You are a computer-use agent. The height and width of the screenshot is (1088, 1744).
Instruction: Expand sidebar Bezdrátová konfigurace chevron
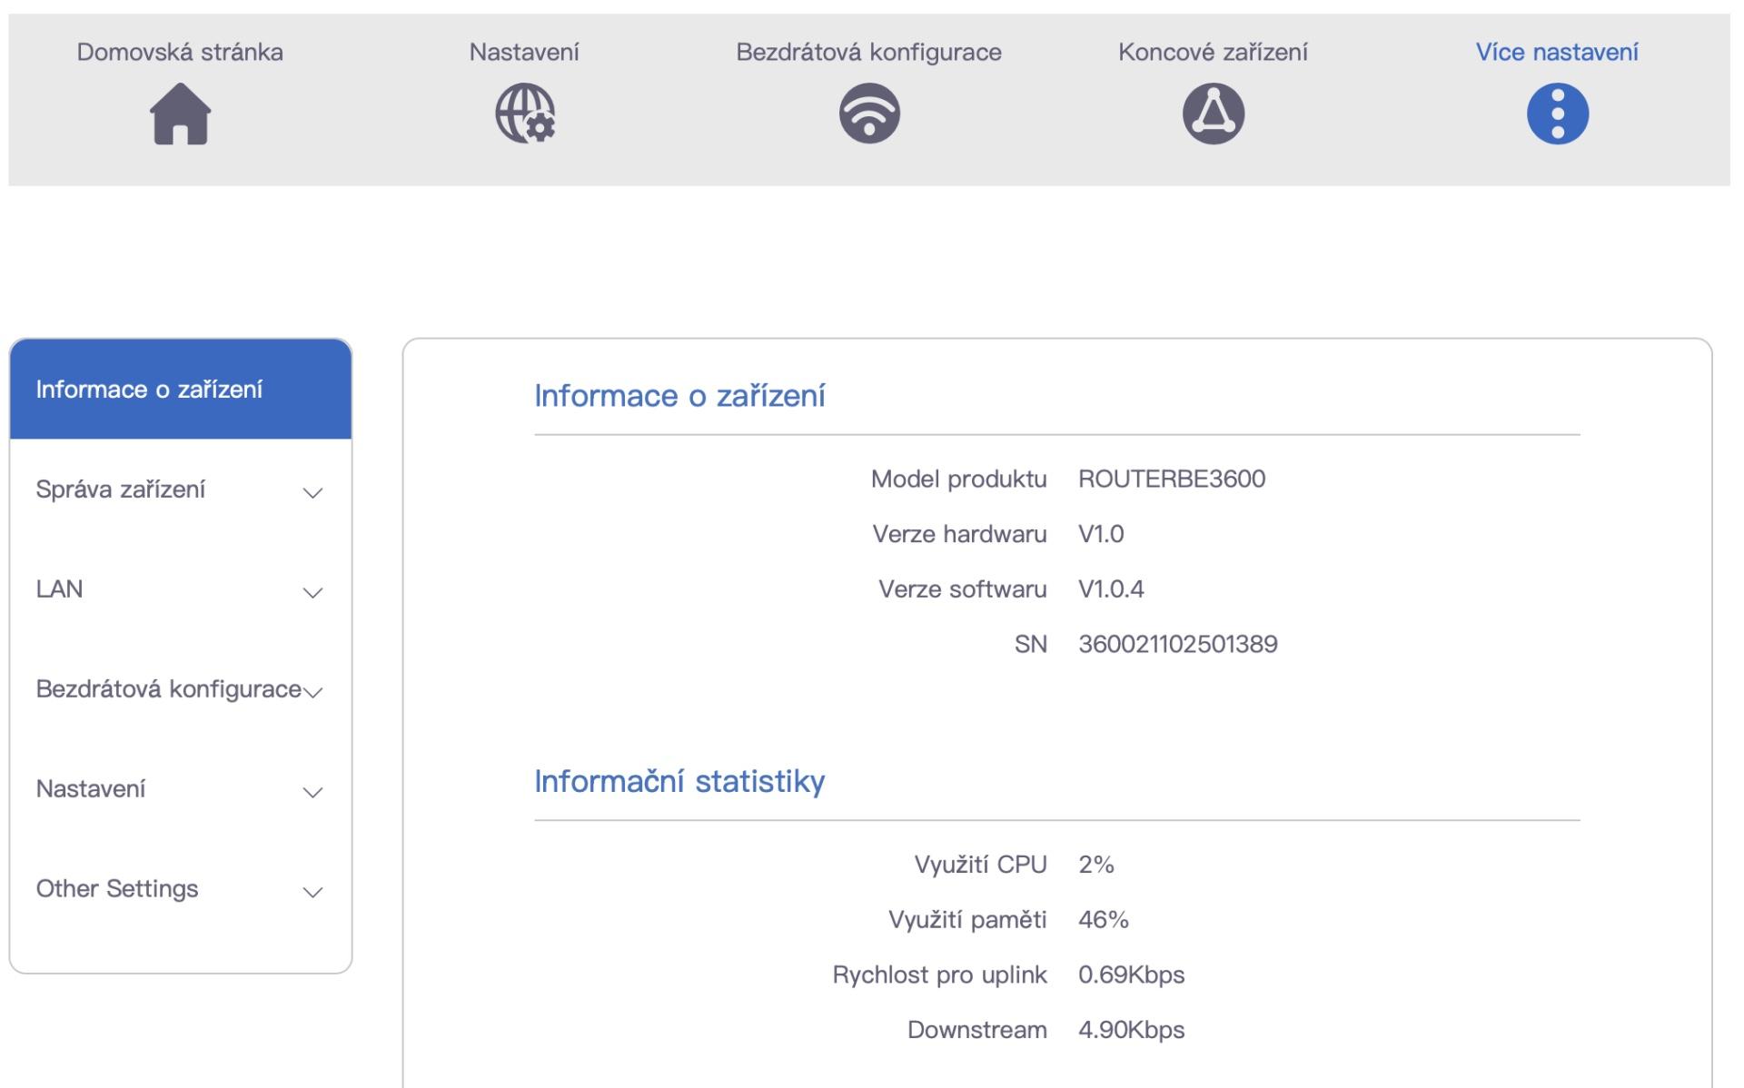313,693
